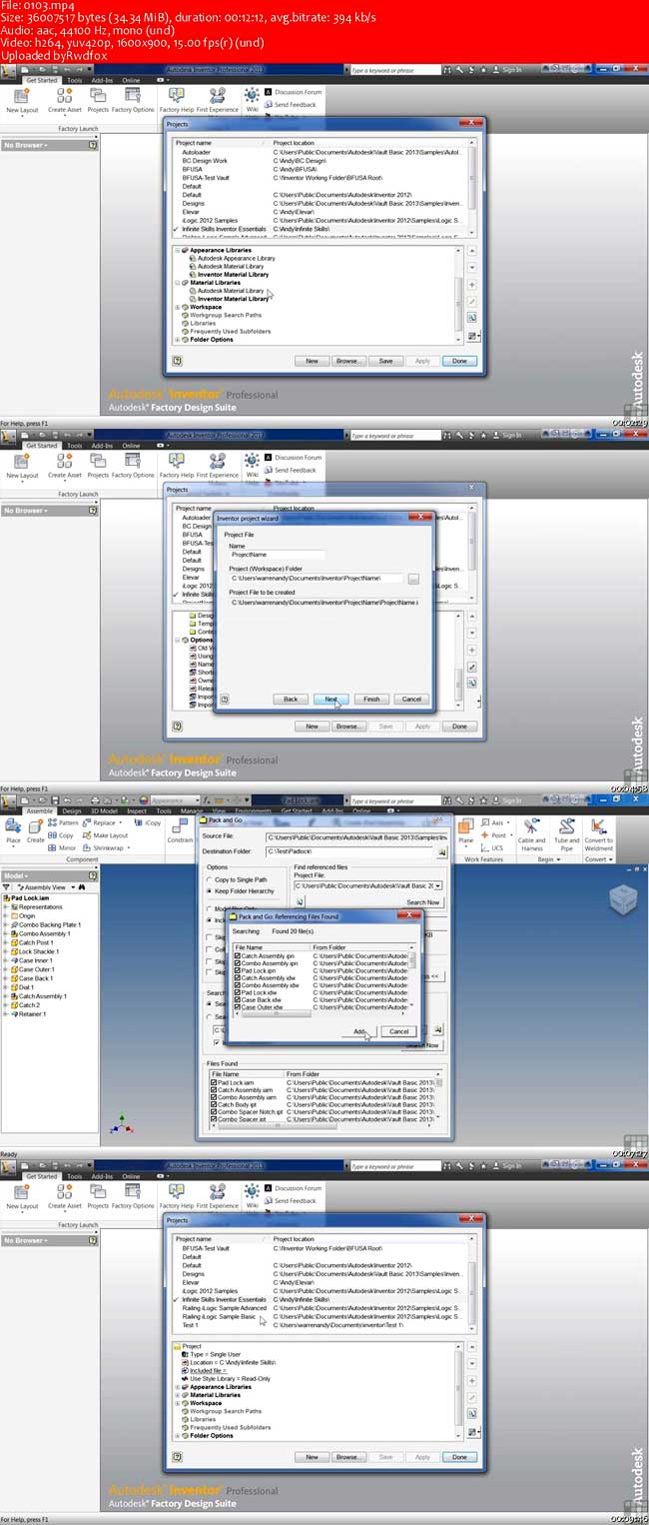Image resolution: width=649 pixels, height=1525 pixels.
Task: Expand the Representations node in the Model browser
Action: tap(5, 906)
